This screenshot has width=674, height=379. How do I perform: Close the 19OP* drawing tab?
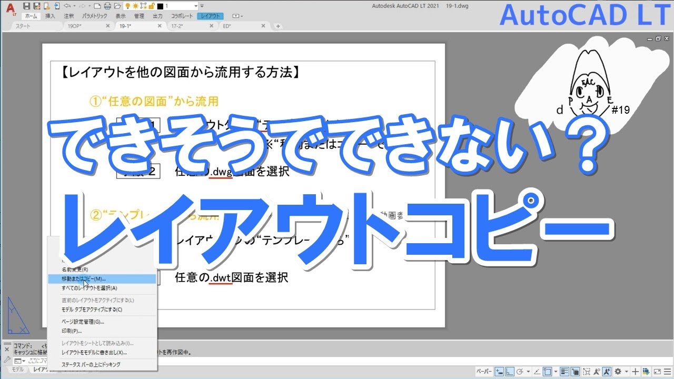coord(108,26)
